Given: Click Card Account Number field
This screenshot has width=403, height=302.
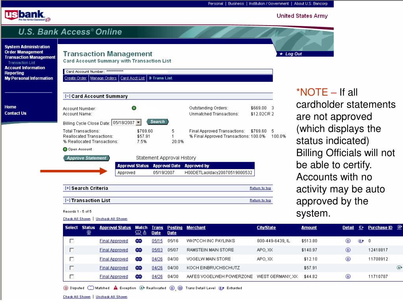Looking at the screenshot, I should [168, 72].
